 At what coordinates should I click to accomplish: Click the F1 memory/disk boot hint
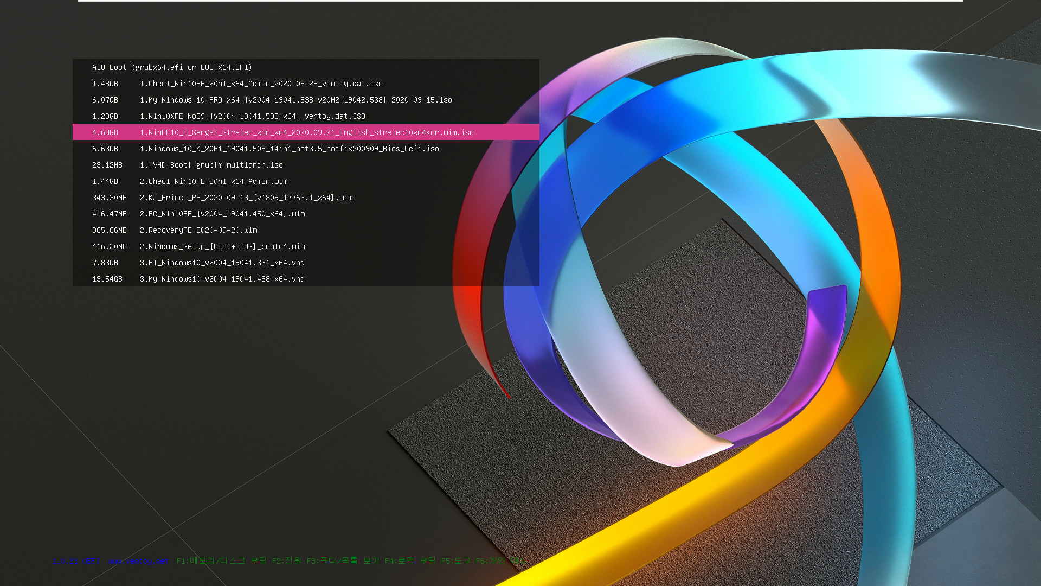point(221,560)
